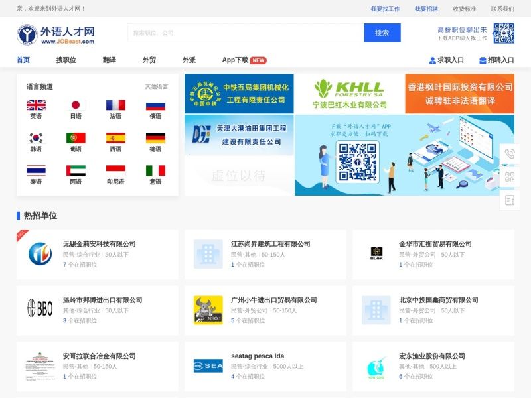Click the phone contact floating icon

pos(510,154)
